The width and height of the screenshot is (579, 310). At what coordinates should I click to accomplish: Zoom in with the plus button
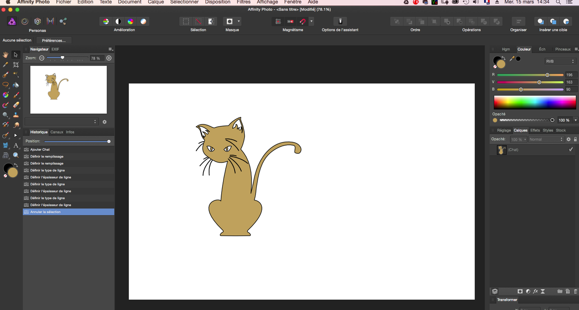coord(109,58)
